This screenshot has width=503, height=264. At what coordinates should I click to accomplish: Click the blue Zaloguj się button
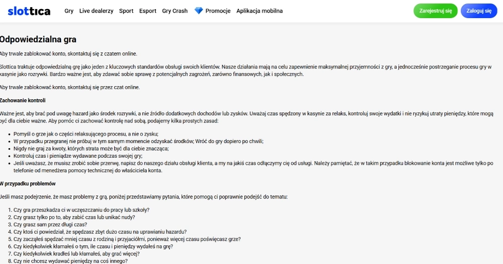point(479,11)
